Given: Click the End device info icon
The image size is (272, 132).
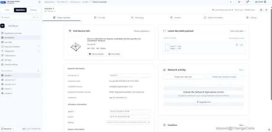Looking at the screenshot, I should 70,31.
